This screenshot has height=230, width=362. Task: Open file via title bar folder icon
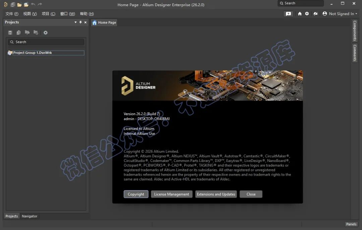click(19, 4)
